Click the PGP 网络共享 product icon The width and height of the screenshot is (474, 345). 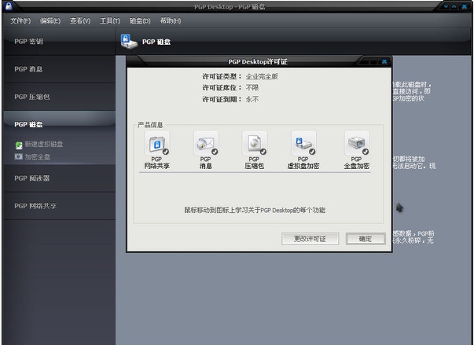[157, 143]
